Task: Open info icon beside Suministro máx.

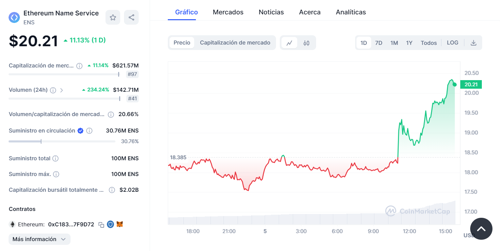Action: pyautogui.click(x=56, y=174)
